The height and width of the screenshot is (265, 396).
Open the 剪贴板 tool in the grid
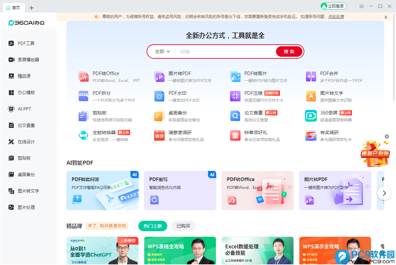(x=83, y=116)
